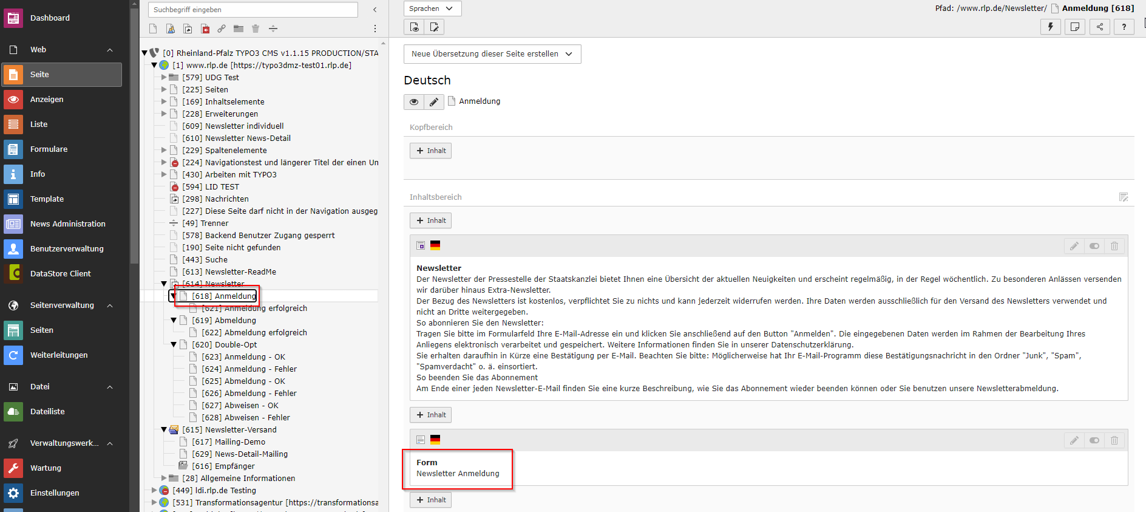Expand the [229] Spaltenelemente node
Image resolution: width=1146 pixels, height=512 pixels.
[x=164, y=151]
